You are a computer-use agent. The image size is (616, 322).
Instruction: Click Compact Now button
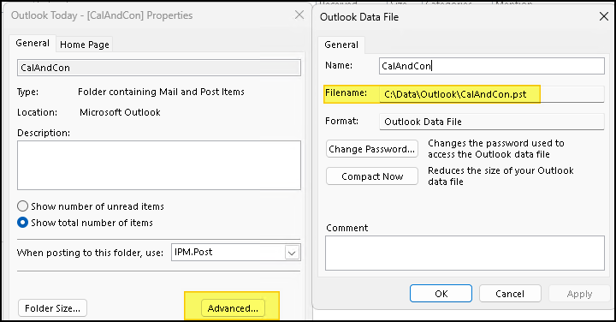(372, 176)
